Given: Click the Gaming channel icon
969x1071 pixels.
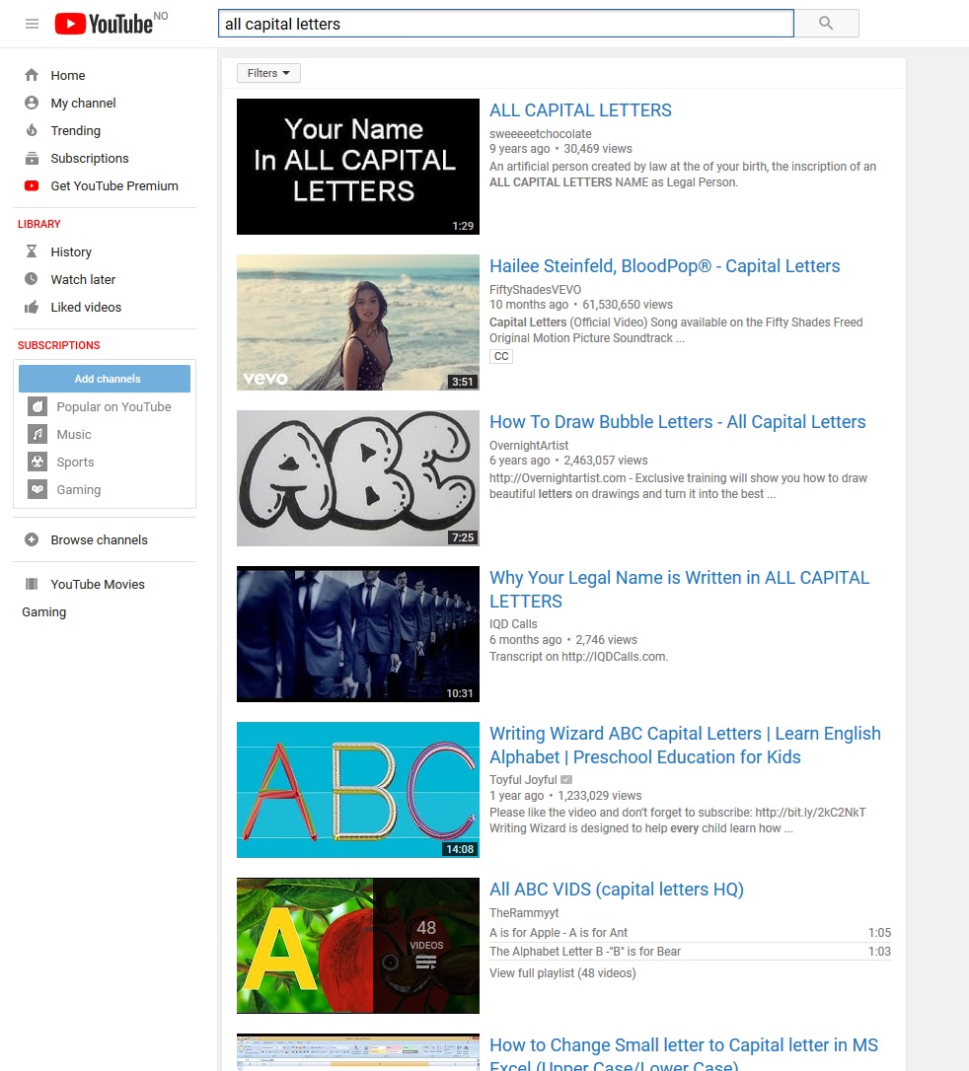Looking at the screenshot, I should point(37,489).
